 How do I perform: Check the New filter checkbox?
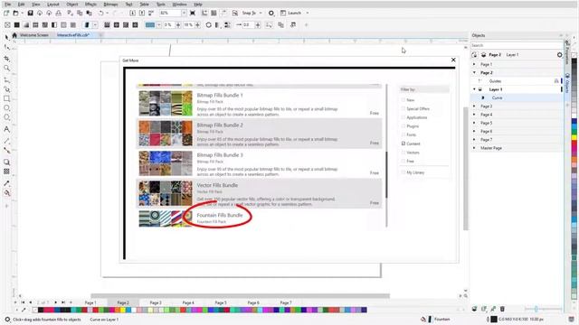(x=403, y=100)
